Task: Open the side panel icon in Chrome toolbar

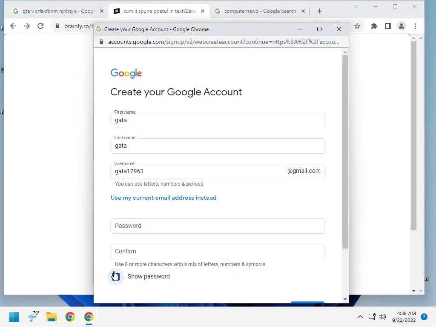Action: 388,26
